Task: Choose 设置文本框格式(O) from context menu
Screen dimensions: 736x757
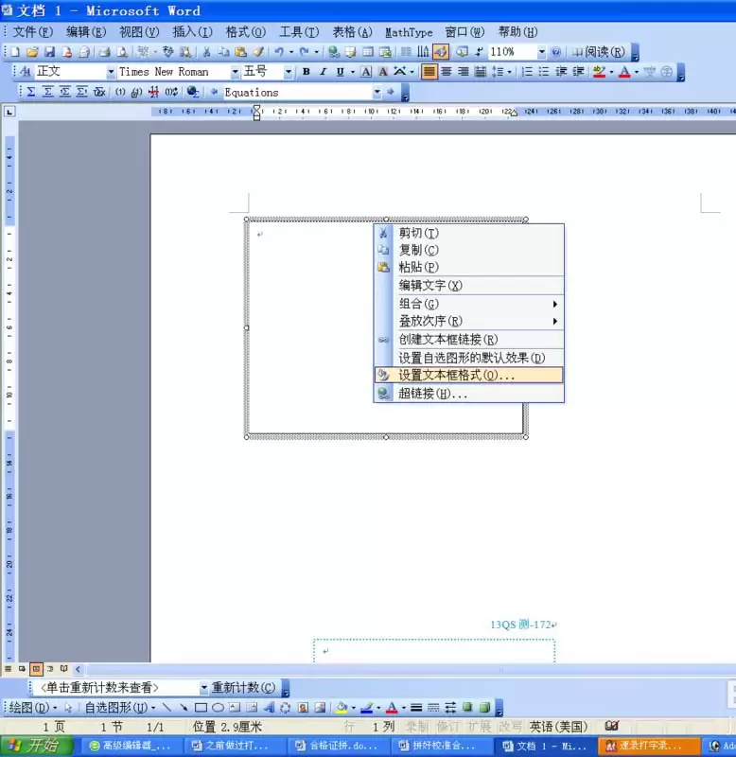Action: click(468, 375)
